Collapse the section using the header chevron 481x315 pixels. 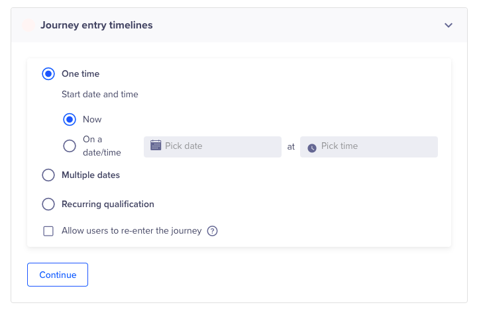[449, 25]
